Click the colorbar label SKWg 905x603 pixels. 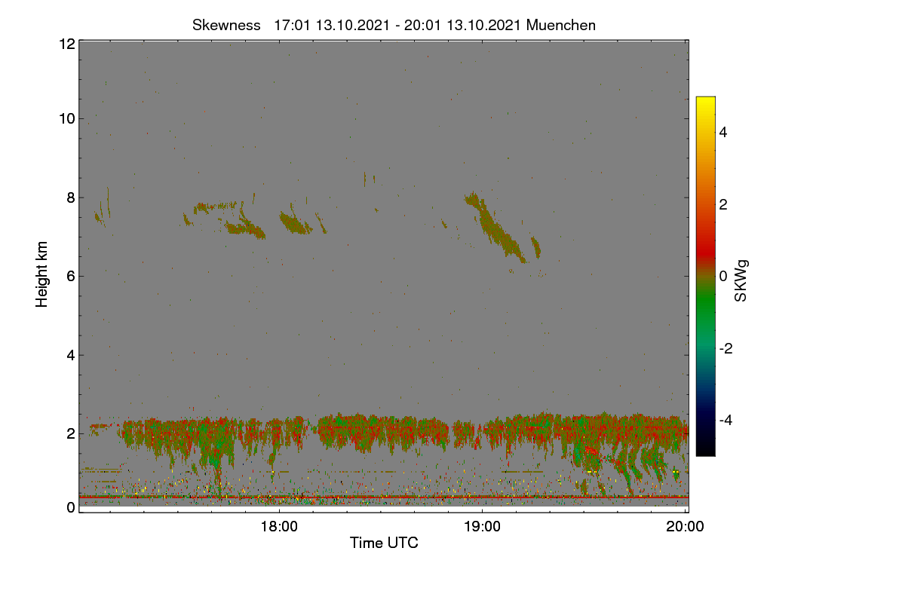pyautogui.click(x=741, y=281)
